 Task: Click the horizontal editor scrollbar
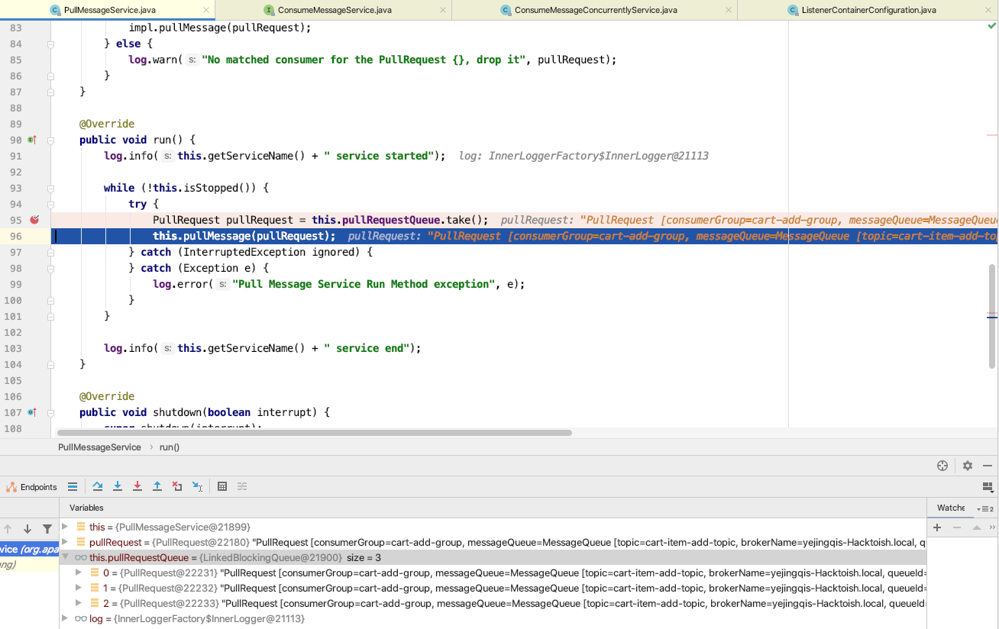pos(315,433)
